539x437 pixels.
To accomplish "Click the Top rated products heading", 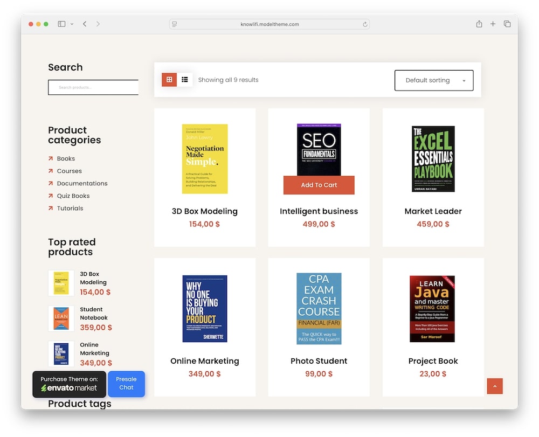I will pyautogui.click(x=72, y=247).
